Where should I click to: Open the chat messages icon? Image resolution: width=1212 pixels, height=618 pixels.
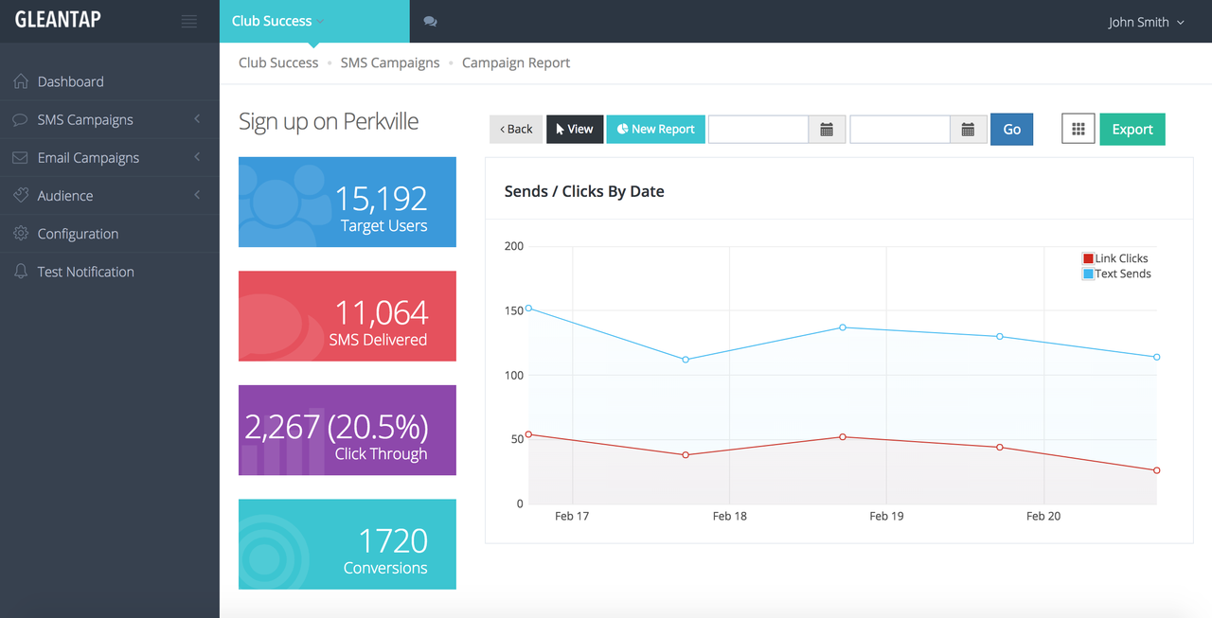pyautogui.click(x=430, y=22)
